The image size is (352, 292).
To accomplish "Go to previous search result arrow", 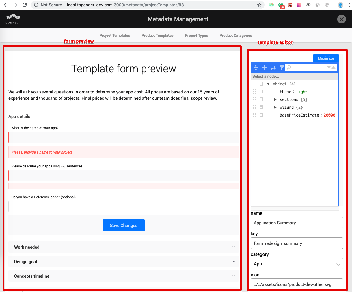I will tap(334, 67).
